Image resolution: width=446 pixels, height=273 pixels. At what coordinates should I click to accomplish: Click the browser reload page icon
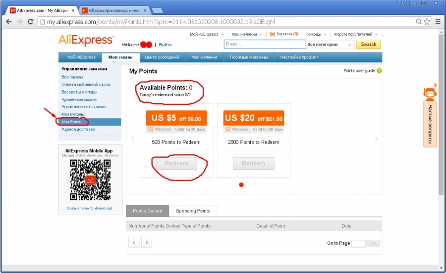30,21
